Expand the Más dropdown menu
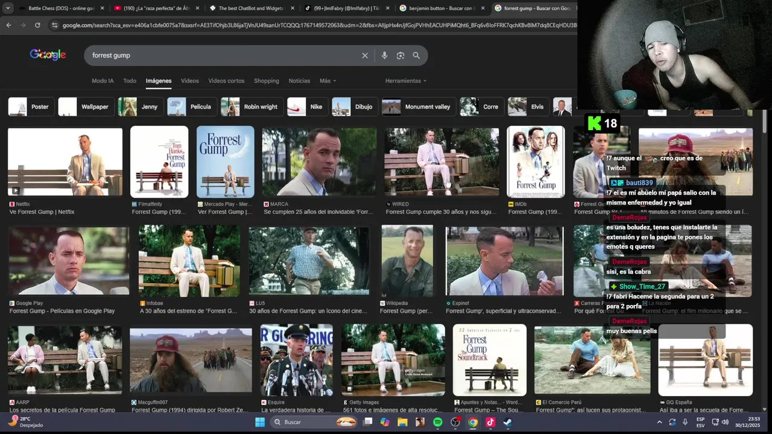Viewport: 772px width, 434px height. coord(327,81)
